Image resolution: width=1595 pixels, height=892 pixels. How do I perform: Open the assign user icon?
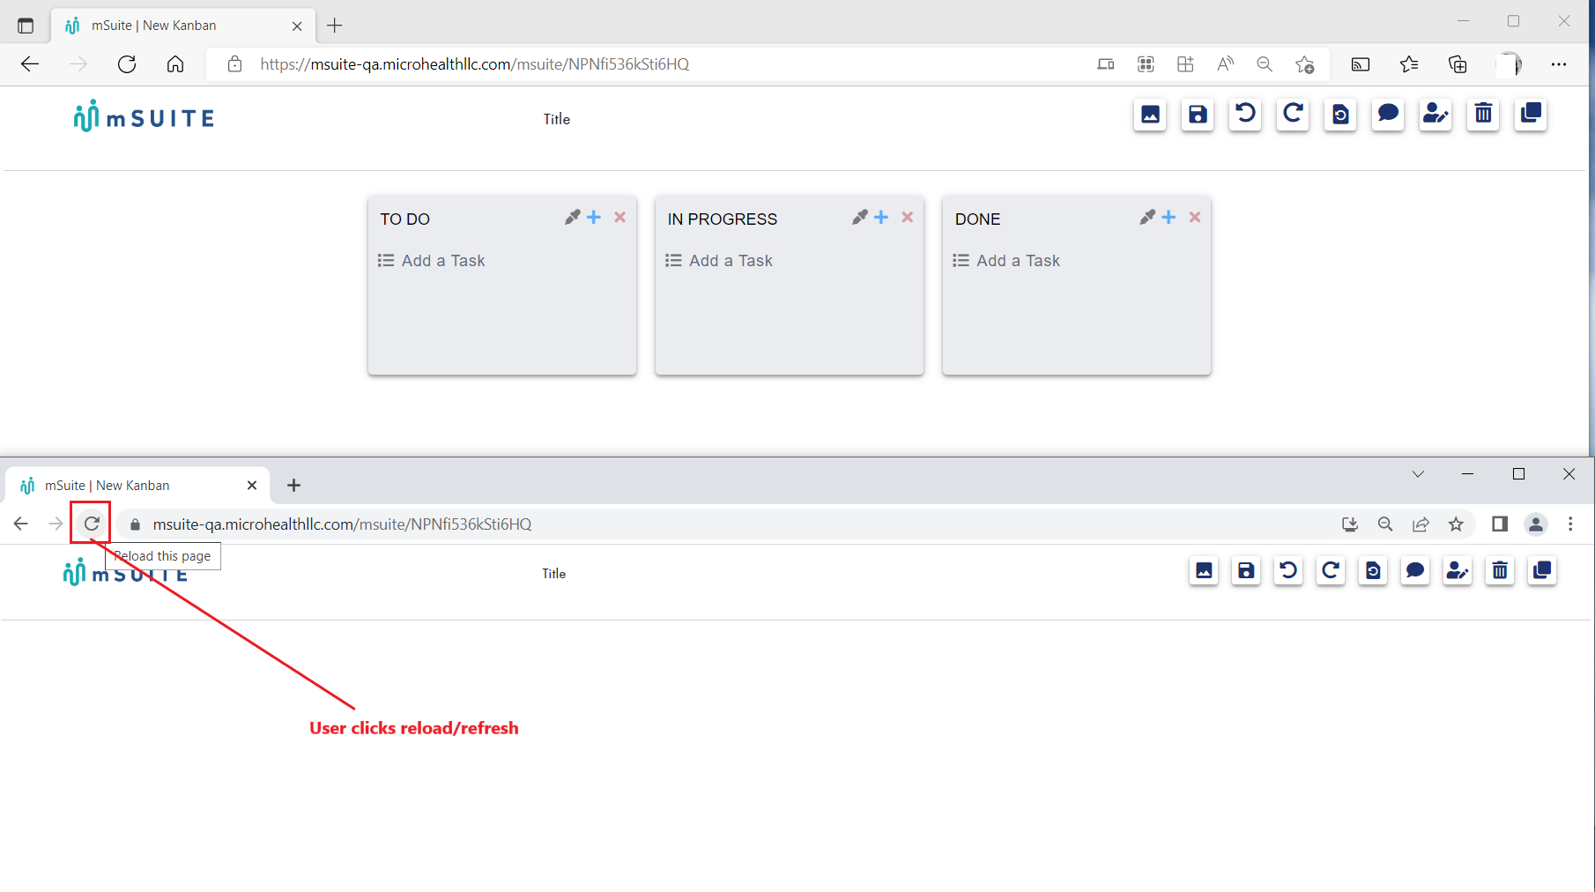tap(1435, 115)
